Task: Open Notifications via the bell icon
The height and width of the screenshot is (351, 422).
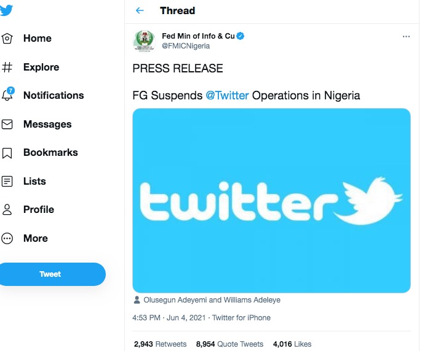Action: point(7,94)
